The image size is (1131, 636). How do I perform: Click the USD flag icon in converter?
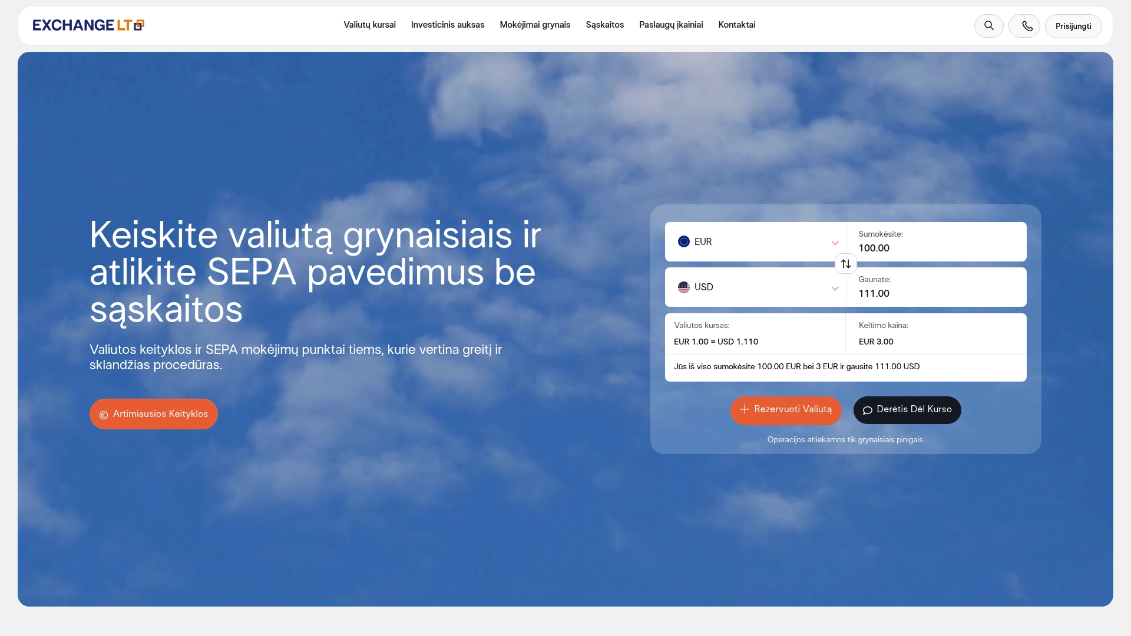[x=683, y=287]
